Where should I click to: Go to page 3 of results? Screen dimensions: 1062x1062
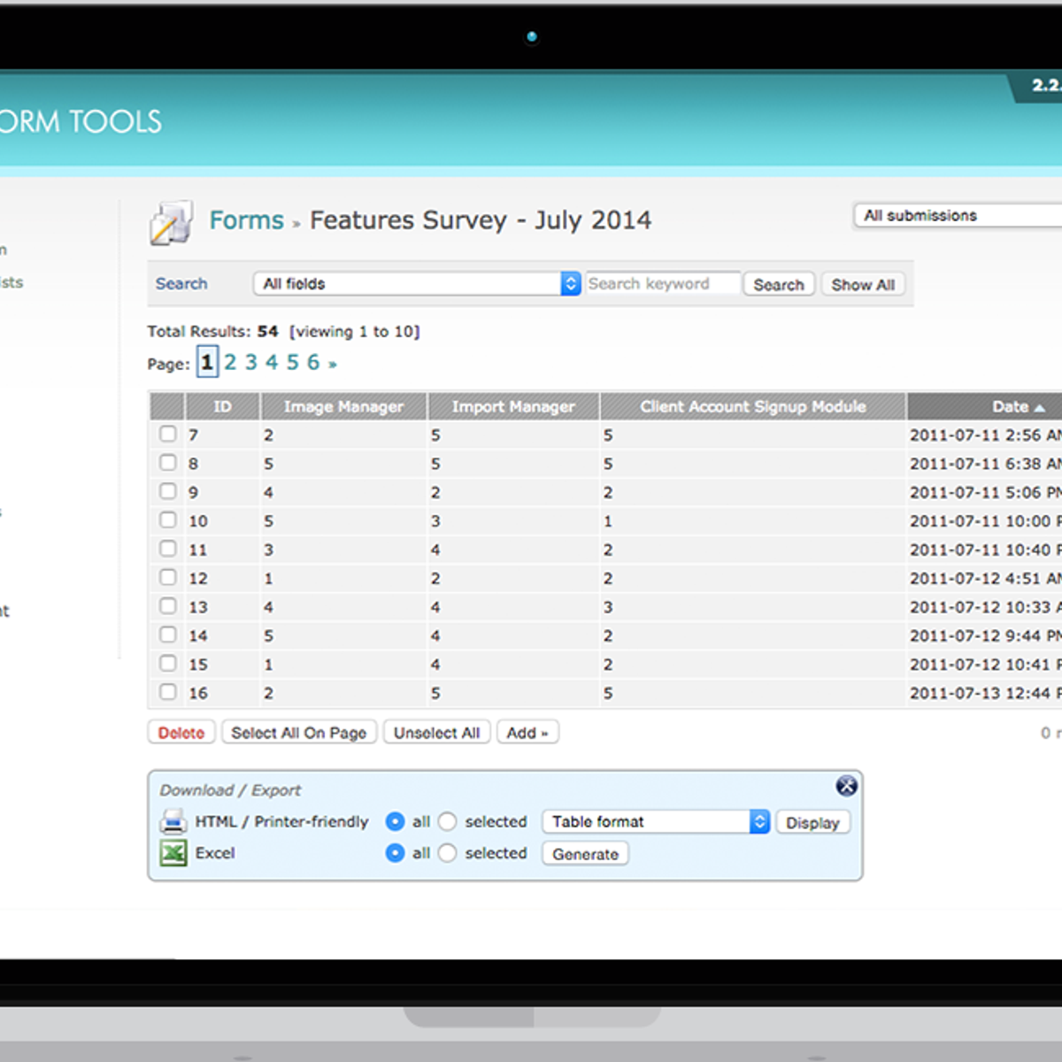(x=251, y=363)
